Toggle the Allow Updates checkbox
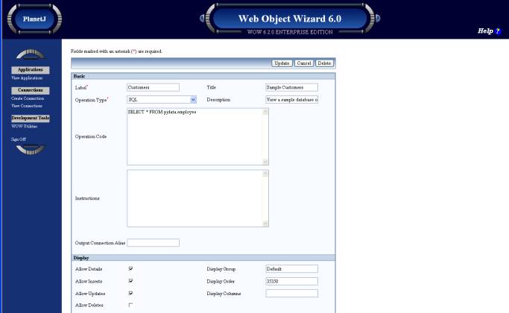This screenshot has width=509, height=313. [130, 293]
